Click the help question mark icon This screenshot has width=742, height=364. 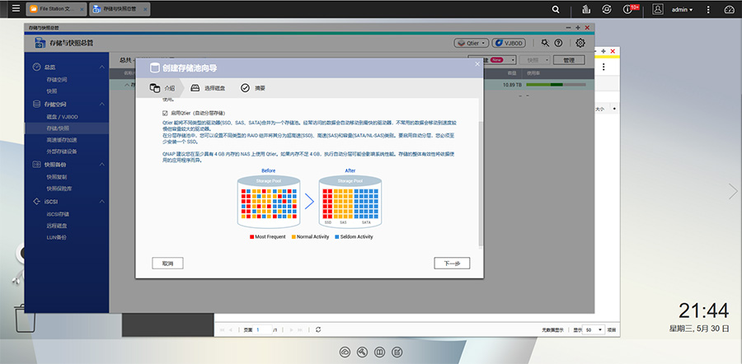[559, 43]
